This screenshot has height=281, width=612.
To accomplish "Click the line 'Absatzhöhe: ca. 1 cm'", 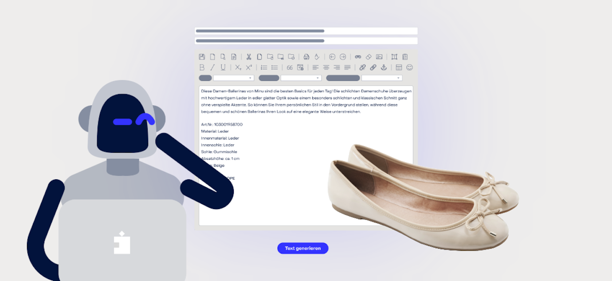I will [220, 158].
